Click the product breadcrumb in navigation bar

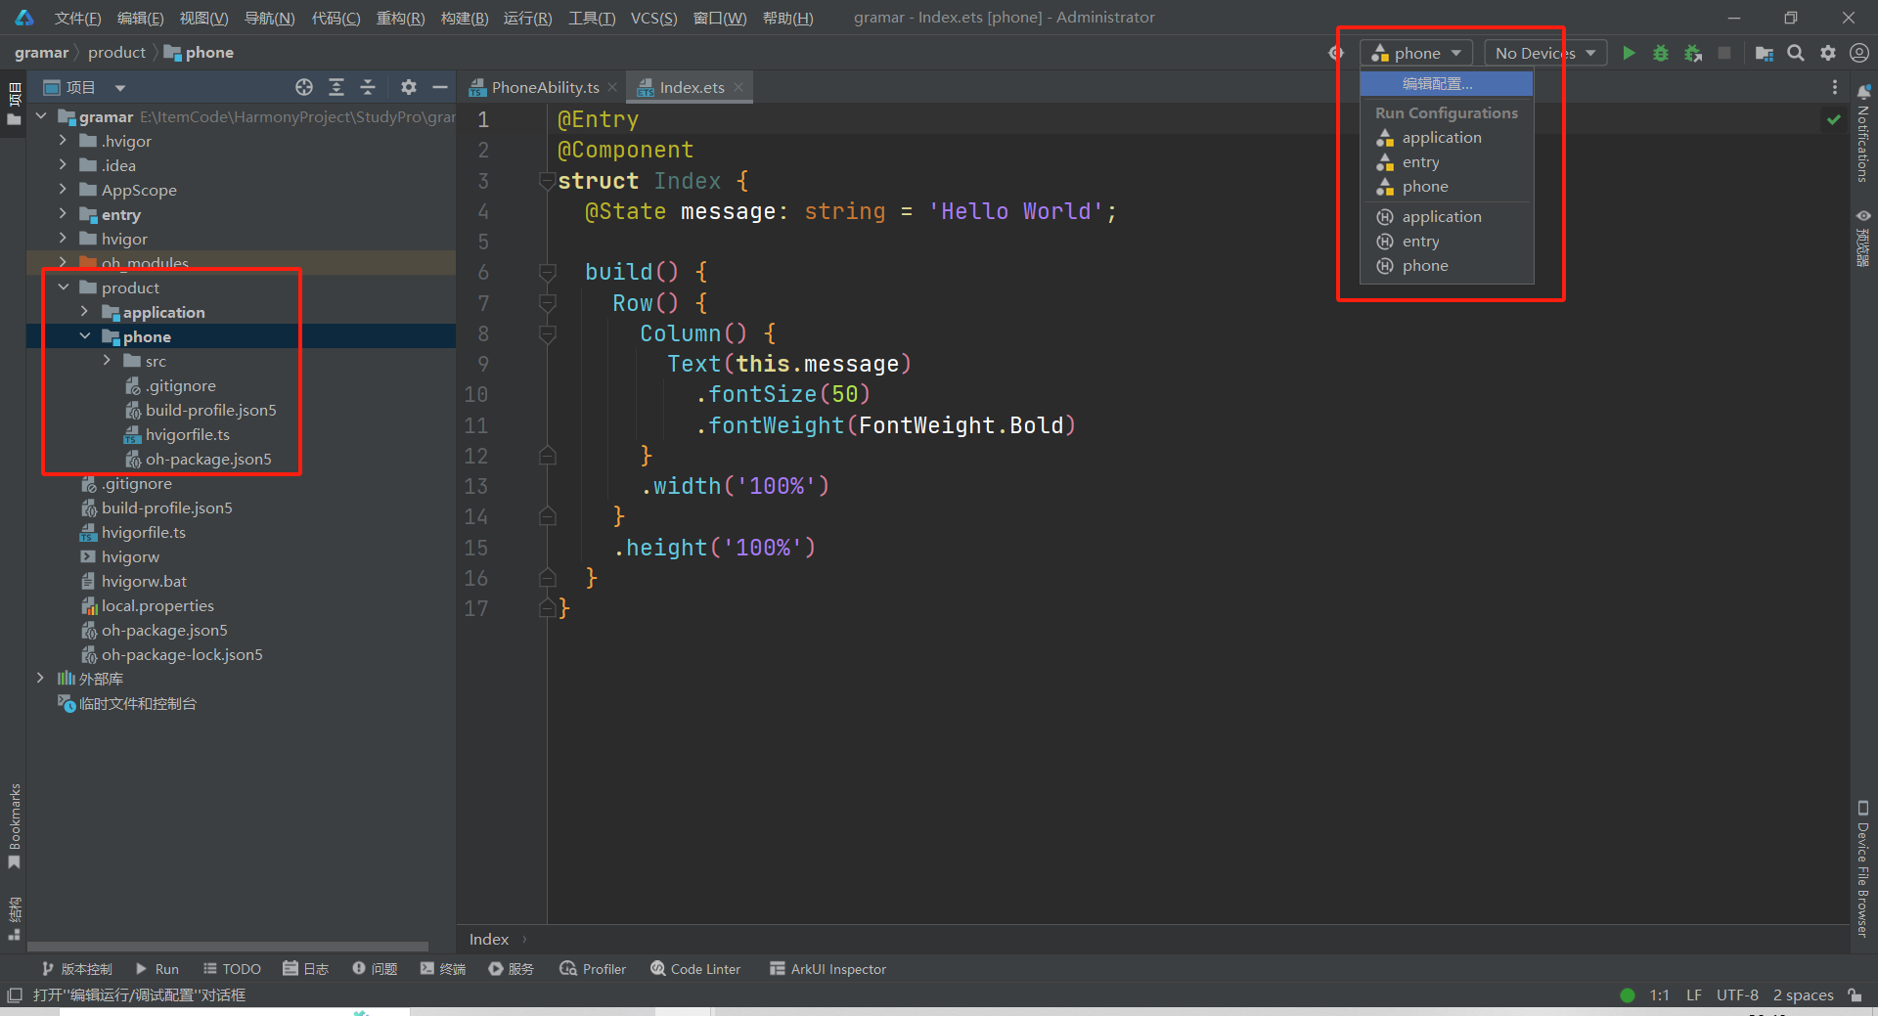tap(116, 53)
